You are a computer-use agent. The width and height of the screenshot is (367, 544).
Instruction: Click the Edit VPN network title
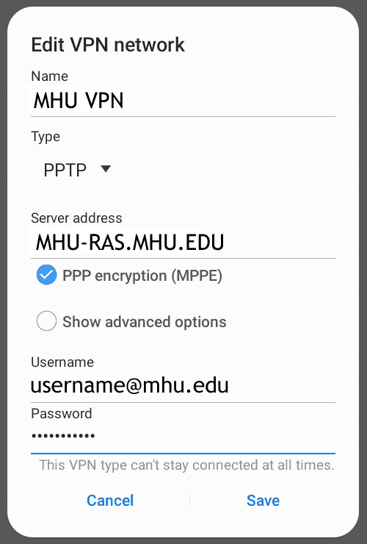(108, 45)
